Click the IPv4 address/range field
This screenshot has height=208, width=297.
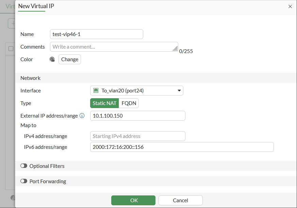(x=137, y=136)
